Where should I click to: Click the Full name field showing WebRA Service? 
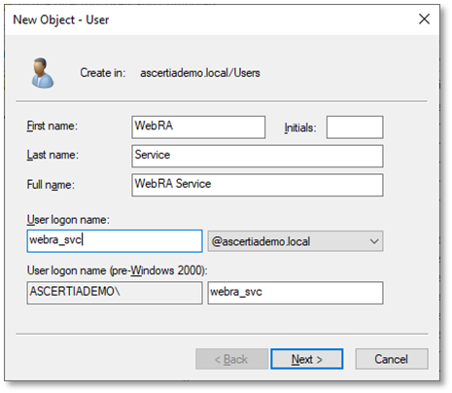(x=258, y=185)
